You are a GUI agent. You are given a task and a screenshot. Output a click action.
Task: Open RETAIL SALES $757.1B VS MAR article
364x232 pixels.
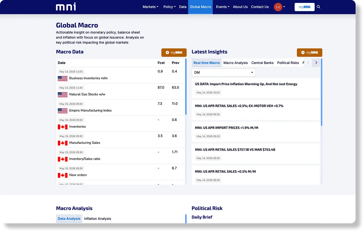(x=235, y=150)
